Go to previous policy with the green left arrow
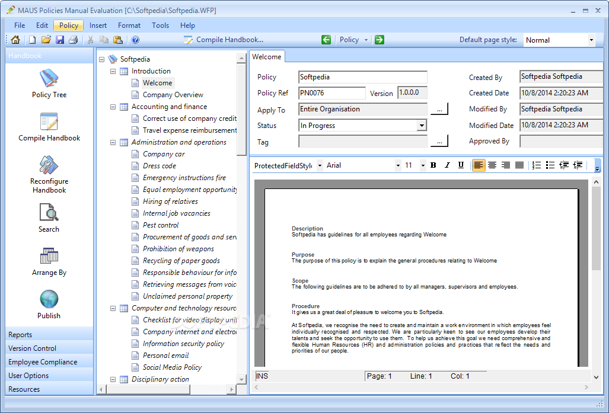 [326, 40]
